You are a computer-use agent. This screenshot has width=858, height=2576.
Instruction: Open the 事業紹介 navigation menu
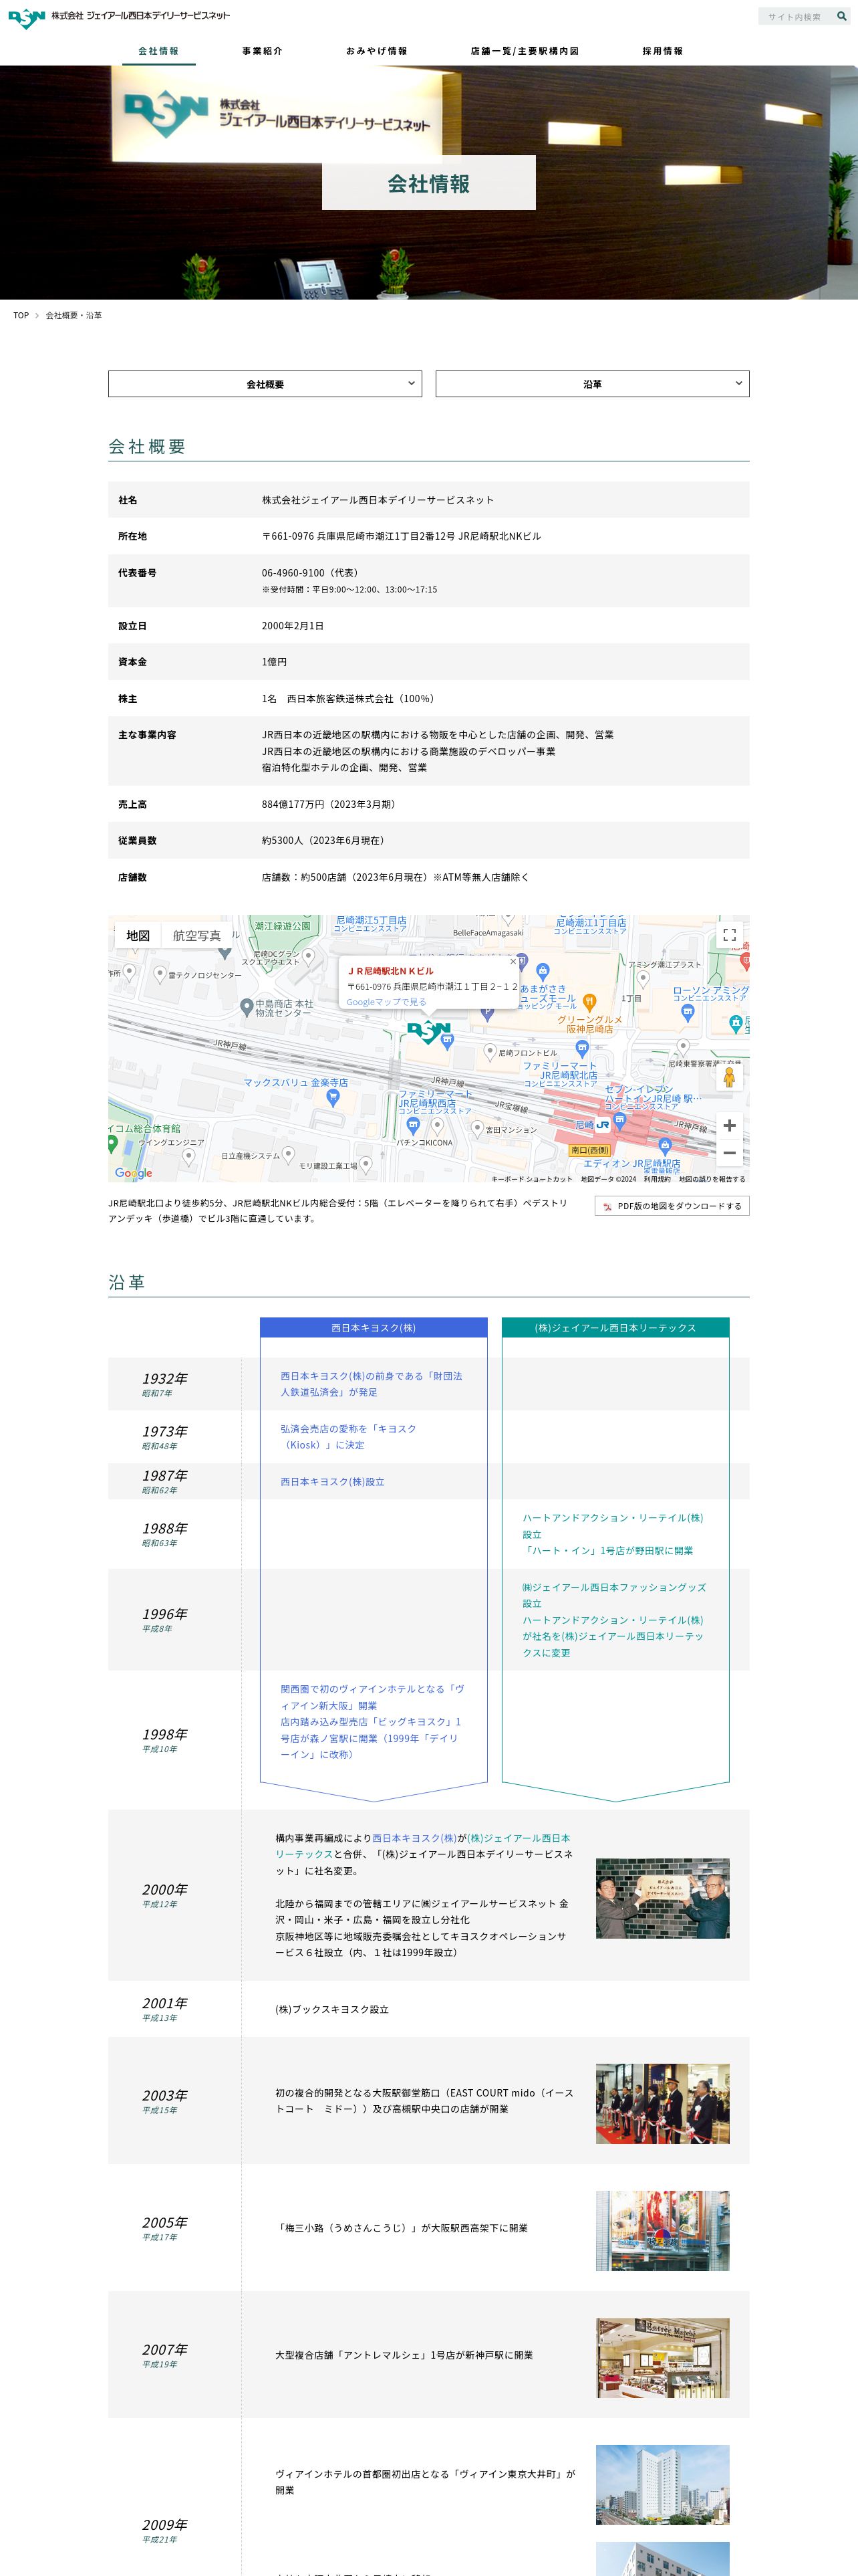coord(263,51)
